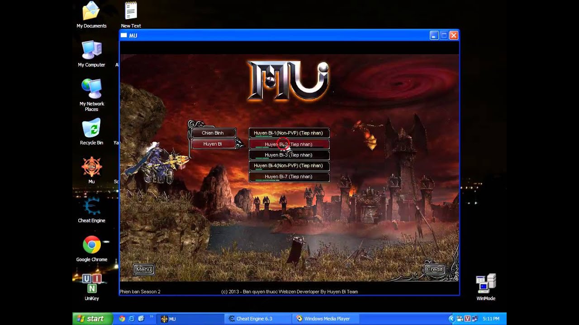Open the New Text file icon
This screenshot has height=325, width=579.
131,15
